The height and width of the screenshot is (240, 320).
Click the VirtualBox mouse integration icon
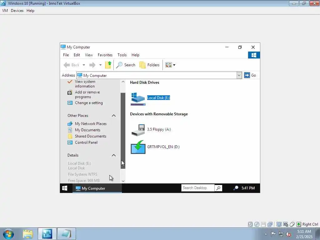click(292, 224)
